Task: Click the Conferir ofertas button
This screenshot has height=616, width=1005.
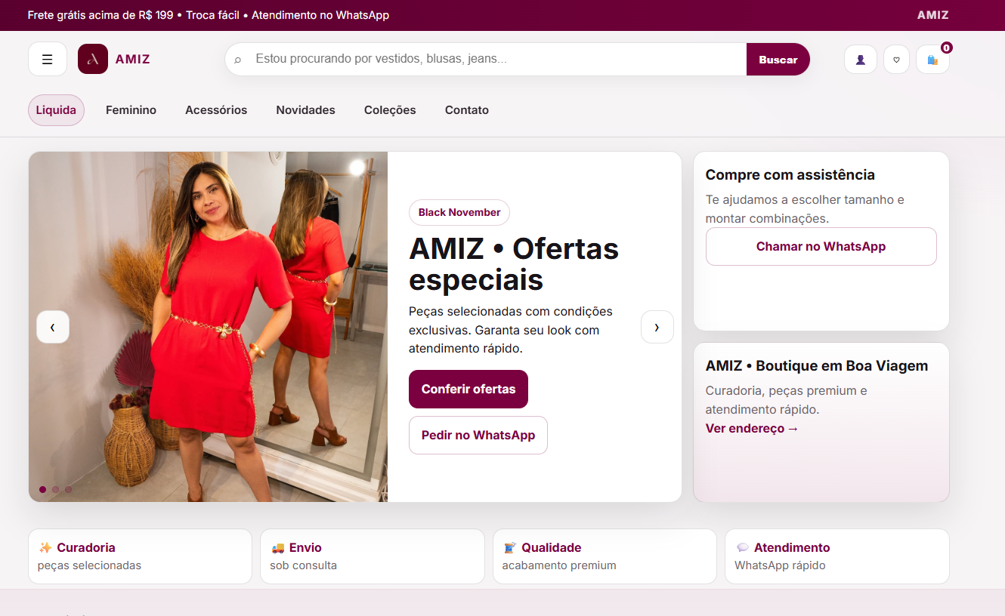Action: (x=468, y=389)
